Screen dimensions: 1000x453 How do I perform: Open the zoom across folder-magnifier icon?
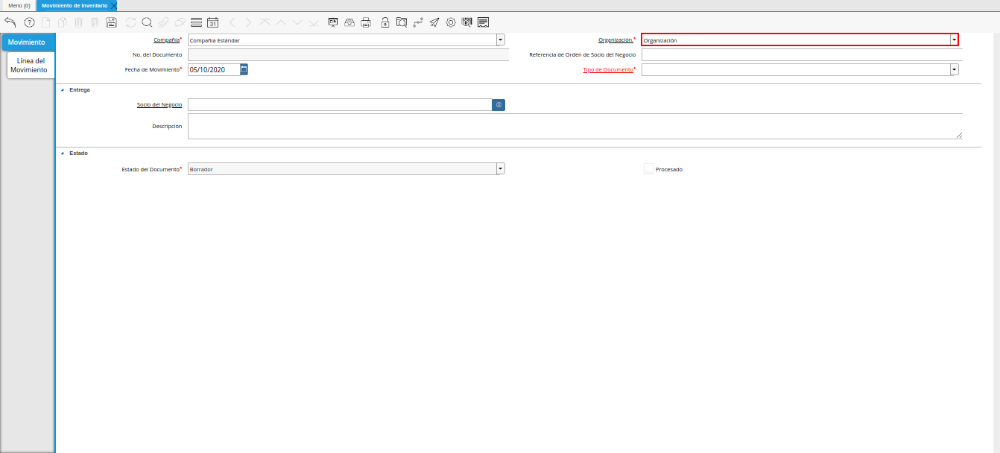[402, 22]
